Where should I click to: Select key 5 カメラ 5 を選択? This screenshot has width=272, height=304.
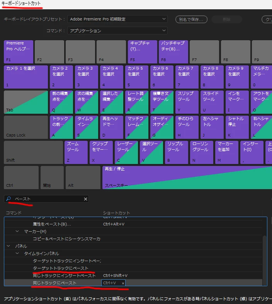[x=137, y=77]
